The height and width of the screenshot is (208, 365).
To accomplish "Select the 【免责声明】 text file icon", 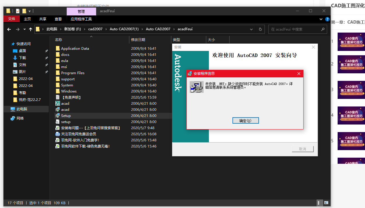I will point(58,97).
